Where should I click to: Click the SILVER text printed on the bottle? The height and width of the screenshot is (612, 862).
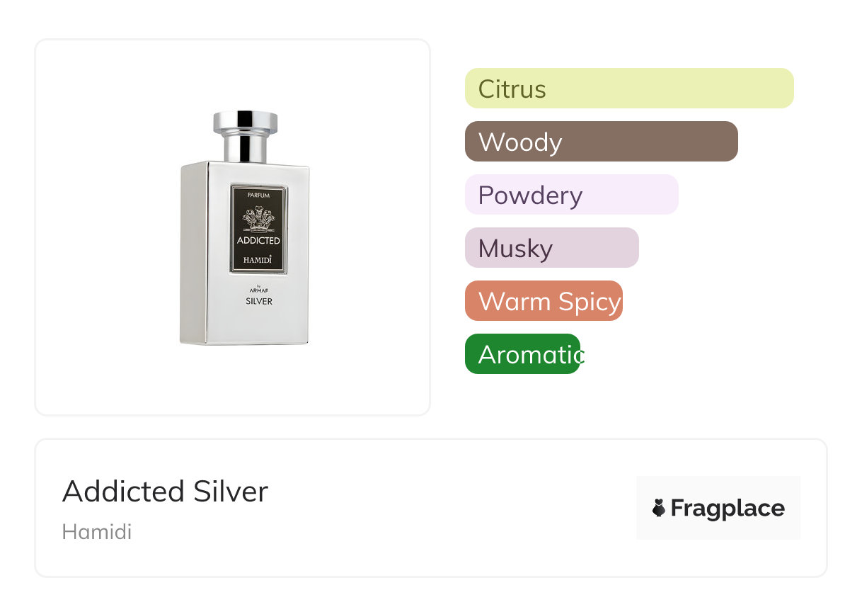pos(258,301)
